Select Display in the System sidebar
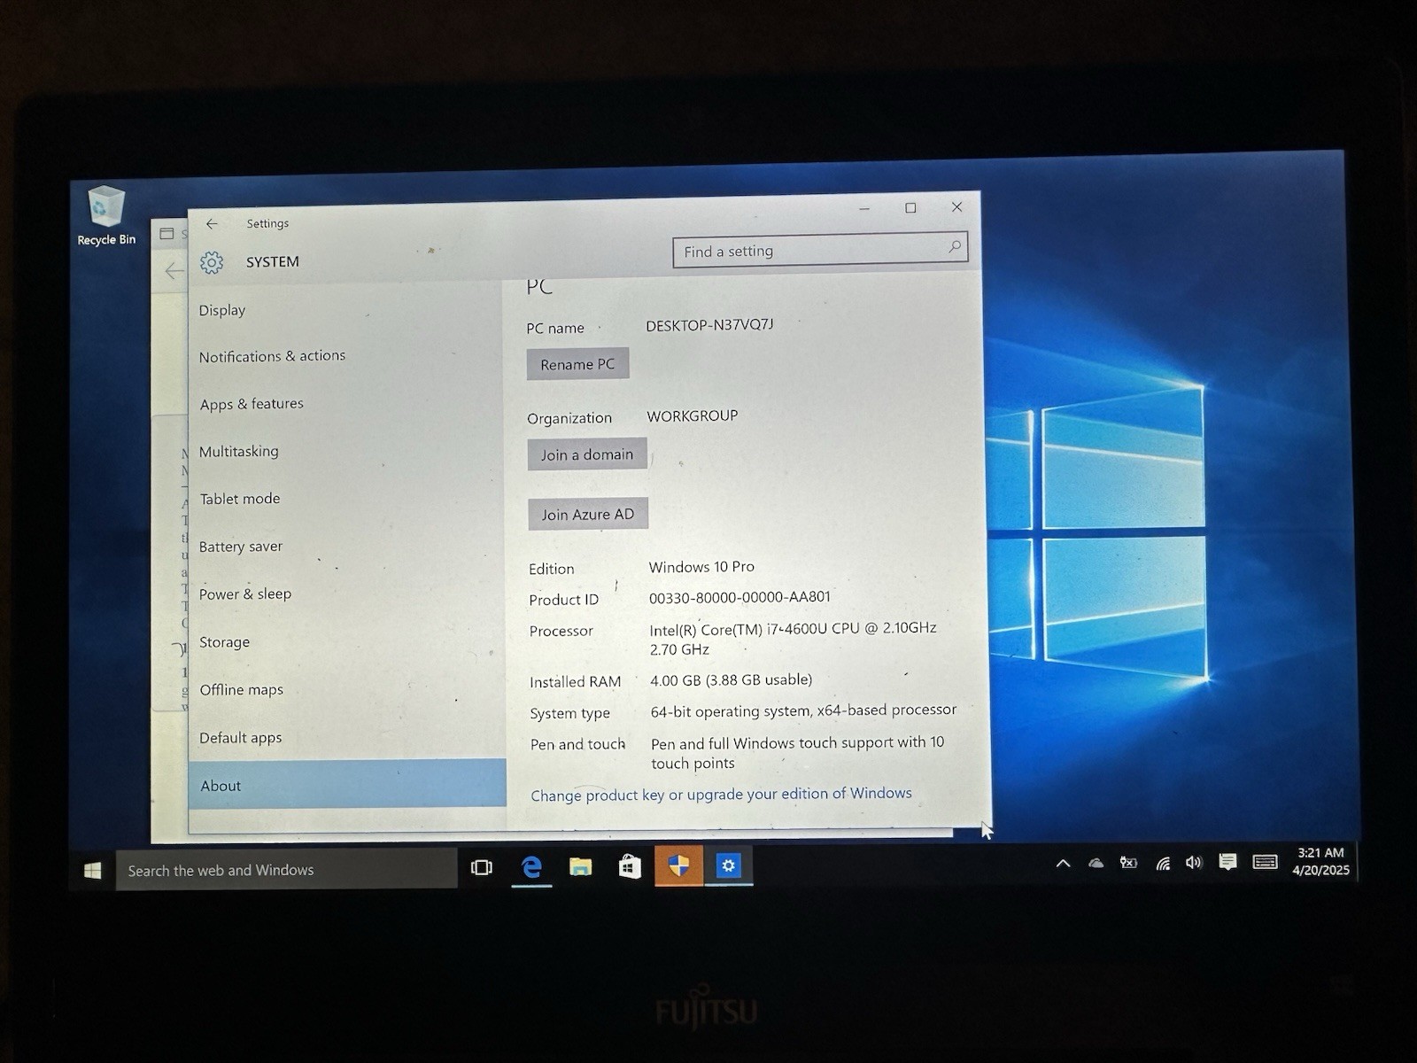 pos(222,310)
